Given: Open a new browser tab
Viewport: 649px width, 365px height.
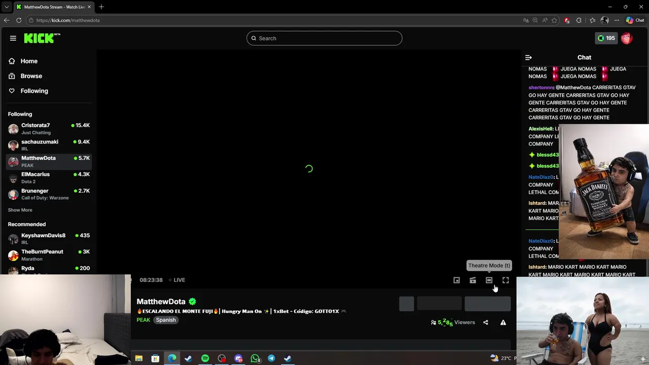Looking at the screenshot, I should pyautogui.click(x=101, y=7).
